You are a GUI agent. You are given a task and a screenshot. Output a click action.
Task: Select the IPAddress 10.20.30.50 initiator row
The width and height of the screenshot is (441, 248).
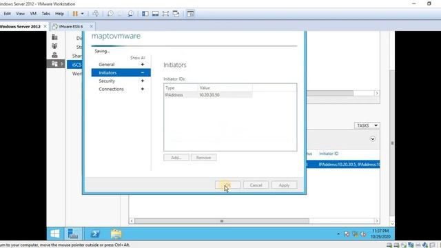[x=208, y=95]
